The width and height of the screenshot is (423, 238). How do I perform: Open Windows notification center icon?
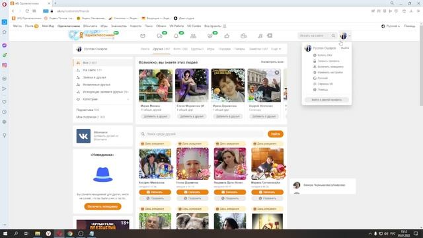[416, 233]
